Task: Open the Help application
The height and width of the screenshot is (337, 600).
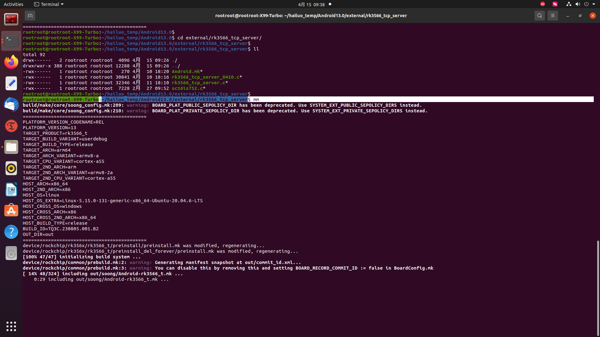Action: click(x=11, y=232)
